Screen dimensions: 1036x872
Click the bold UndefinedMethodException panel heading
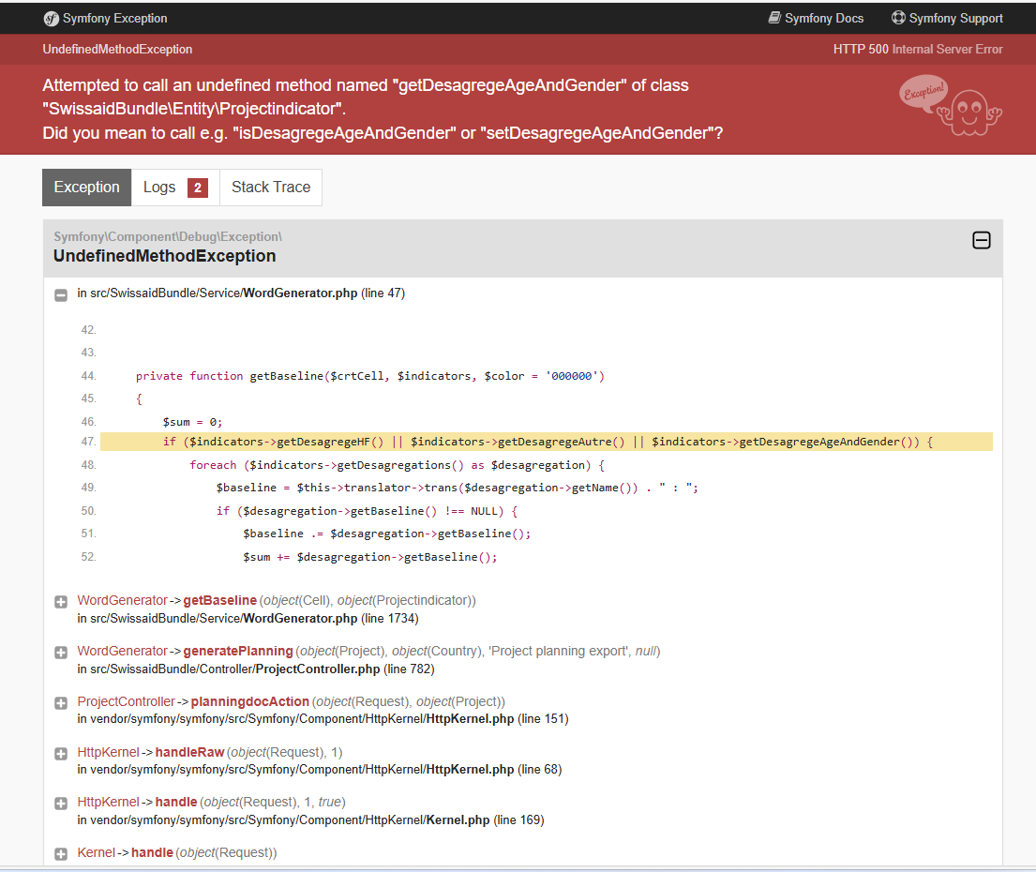click(164, 256)
